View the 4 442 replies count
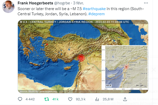The image size is (158, 105). click(30, 99)
